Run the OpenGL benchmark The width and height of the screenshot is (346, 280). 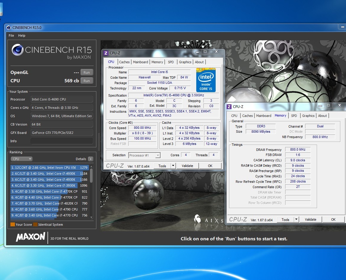click(x=87, y=72)
